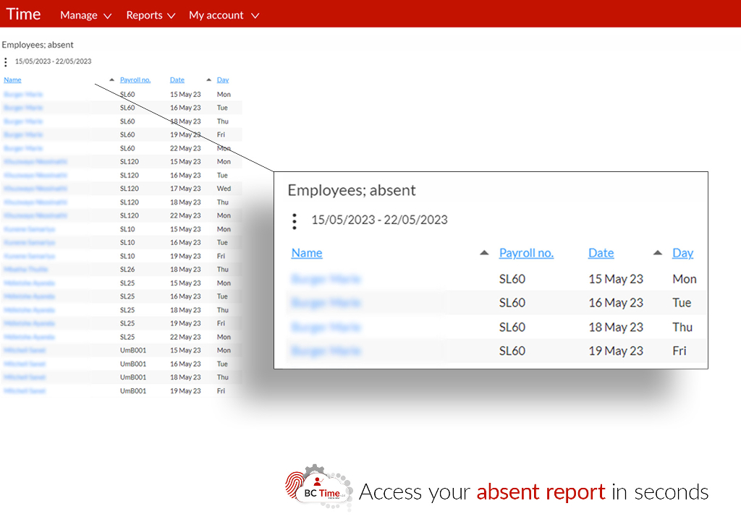Screen dimensions: 741x532
Task: Click "Fri" in the SL25 19 May 23 row
Action: click(221, 324)
